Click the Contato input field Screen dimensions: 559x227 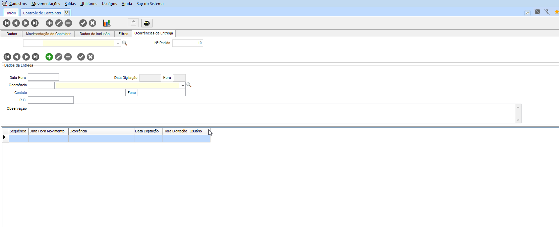coord(77,93)
